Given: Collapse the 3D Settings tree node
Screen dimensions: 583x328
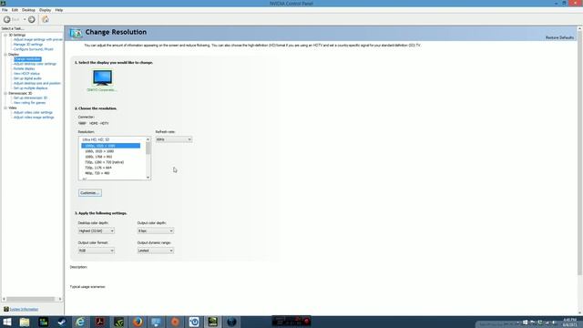Looking at the screenshot, I should [5, 35].
